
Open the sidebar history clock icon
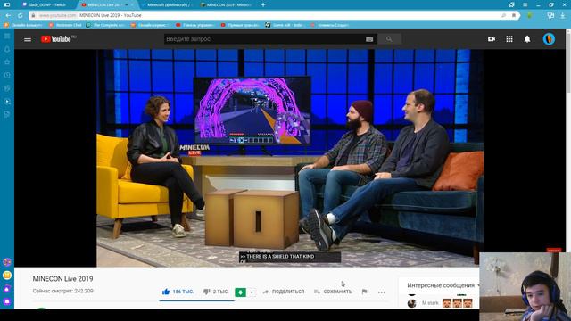pyautogui.click(x=7, y=75)
